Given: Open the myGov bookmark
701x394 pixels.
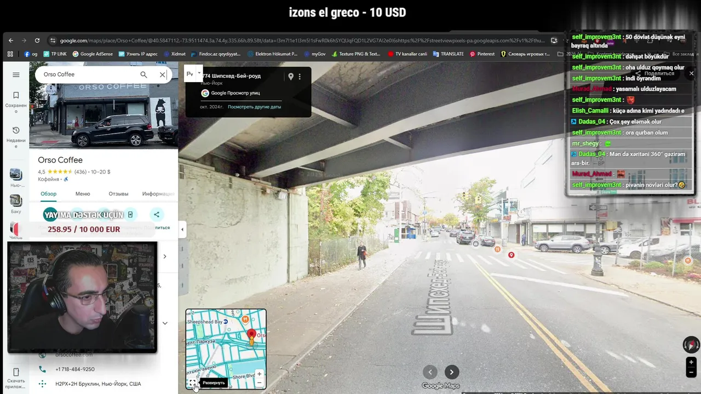Looking at the screenshot, I should coord(314,54).
